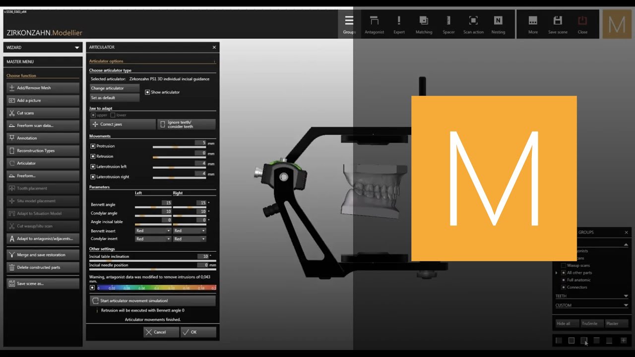
Task: Open Reconstruction Types function
Action: click(x=43, y=151)
